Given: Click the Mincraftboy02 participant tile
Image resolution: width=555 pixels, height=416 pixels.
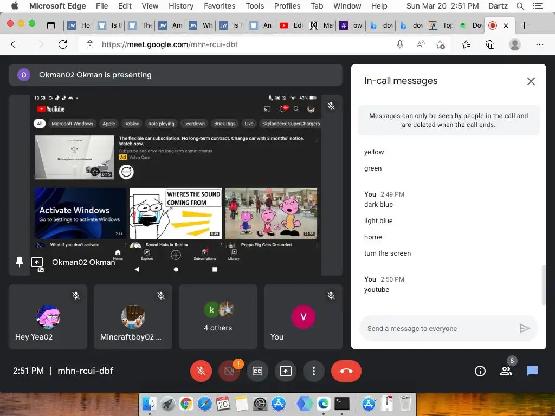Looking at the screenshot, I should 133,316.
